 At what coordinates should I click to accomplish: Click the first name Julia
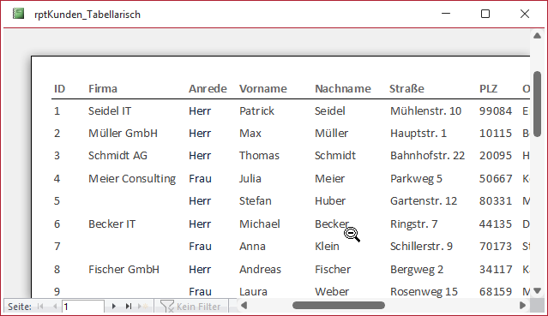point(250,179)
